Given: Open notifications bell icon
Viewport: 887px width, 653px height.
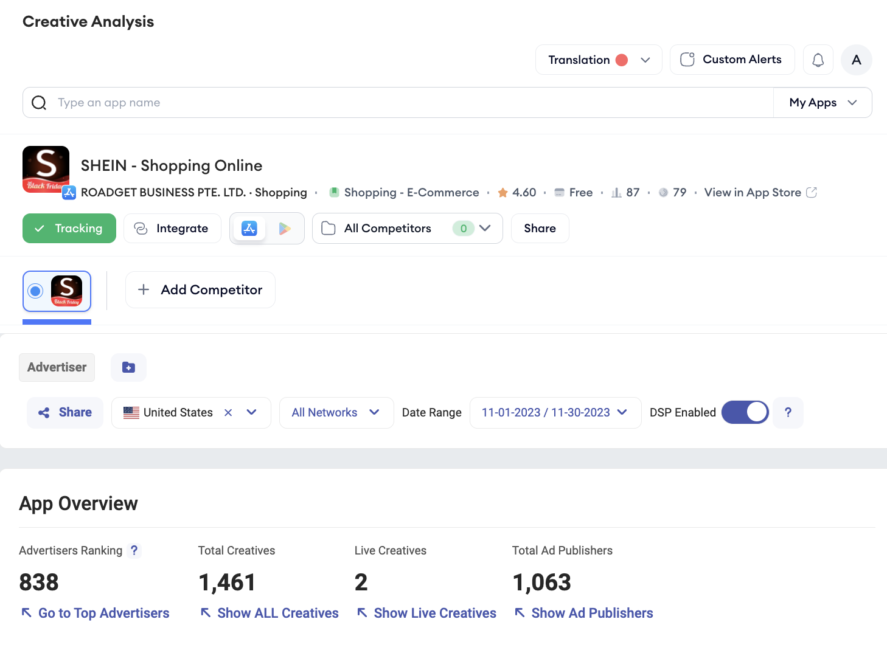Looking at the screenshot, I should click(818, 60).
